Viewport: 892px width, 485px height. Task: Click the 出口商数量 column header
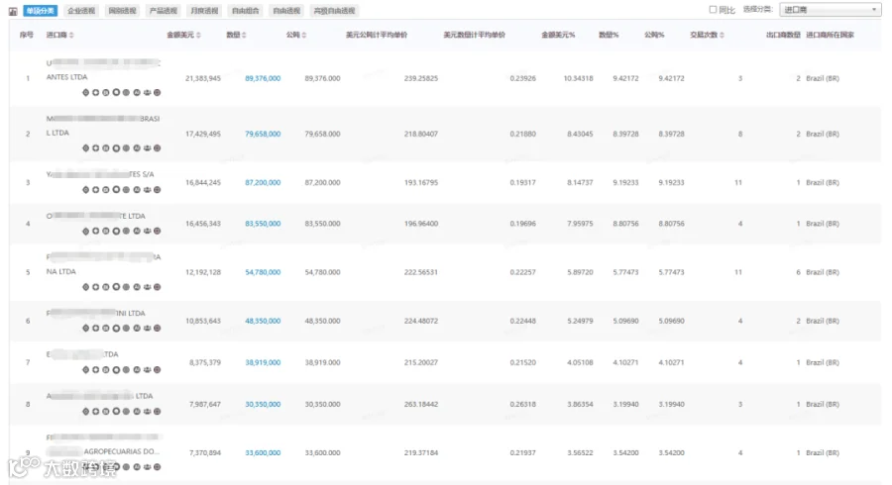tap(783, 36)
